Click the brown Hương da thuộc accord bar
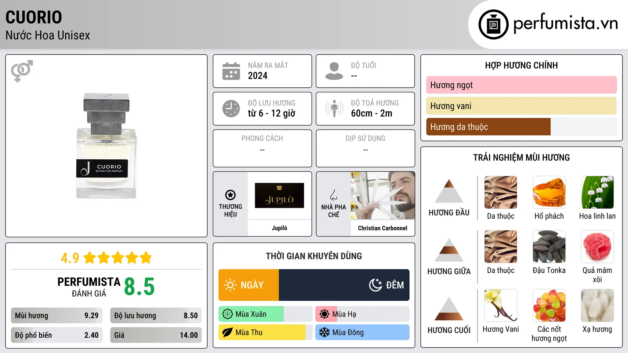 tap(488, 127)
